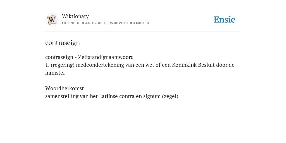Click the word medeondertekening
This screenshot has width=286, height=143.
pos(100,65)
